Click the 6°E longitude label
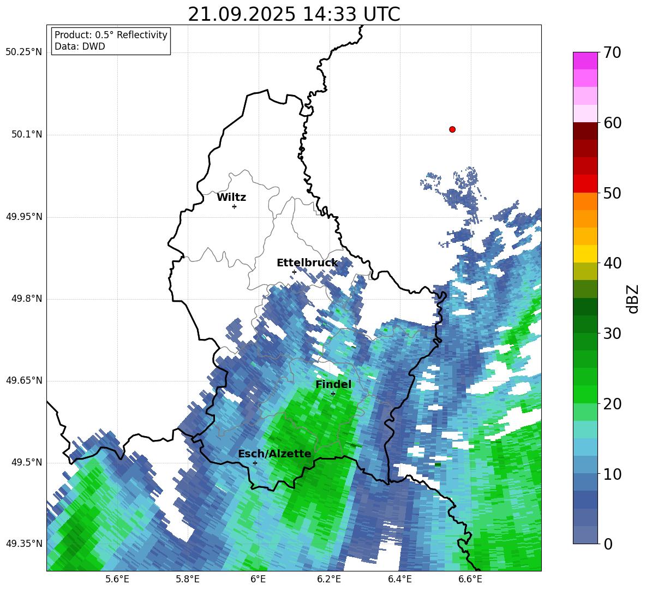 pos(258,580)
